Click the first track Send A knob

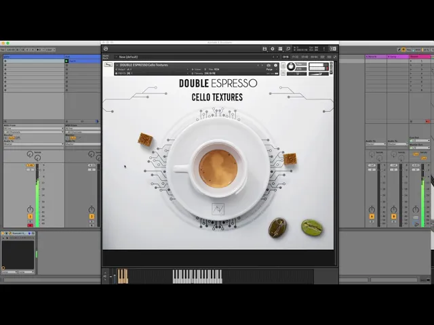coord(30,154)
